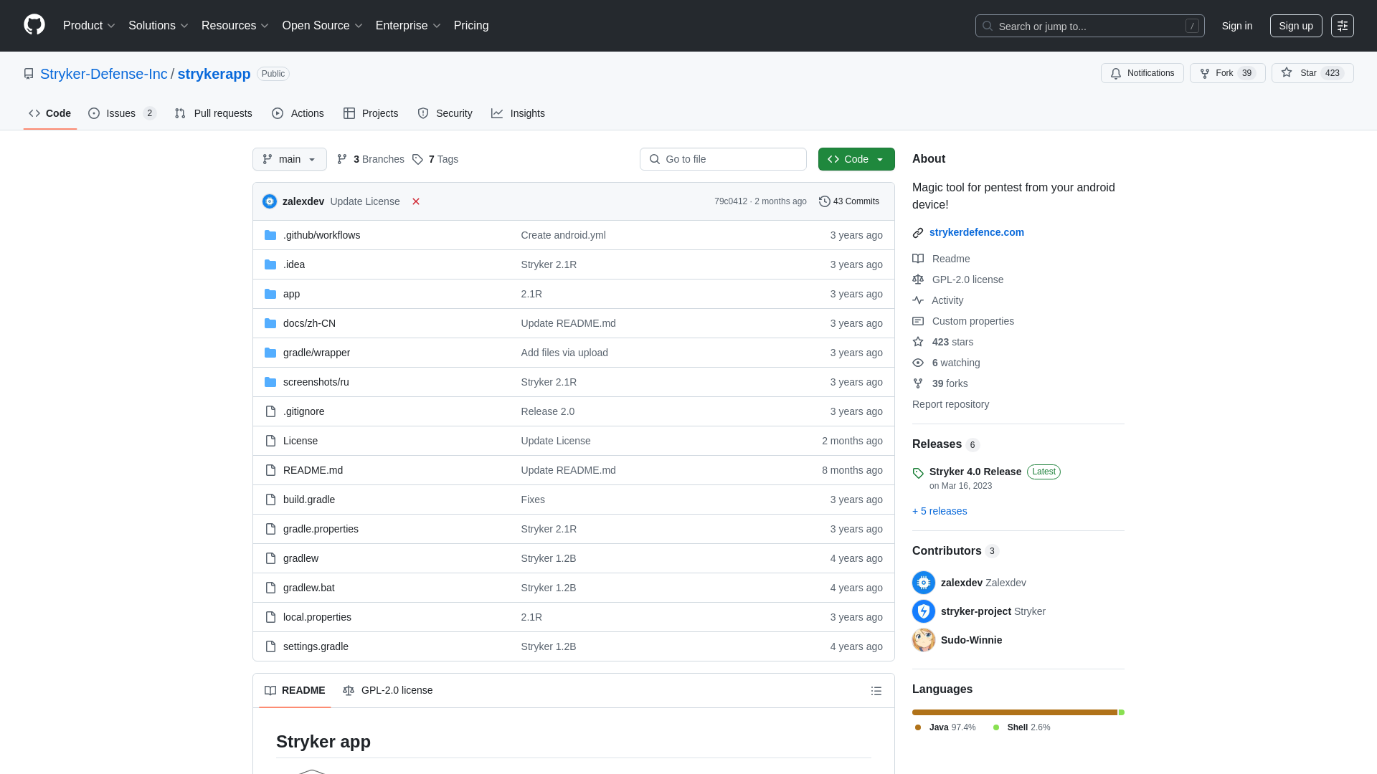Click the Sudo-Winnie contributor avatar

pyautogui.click(x=924, y=640)
